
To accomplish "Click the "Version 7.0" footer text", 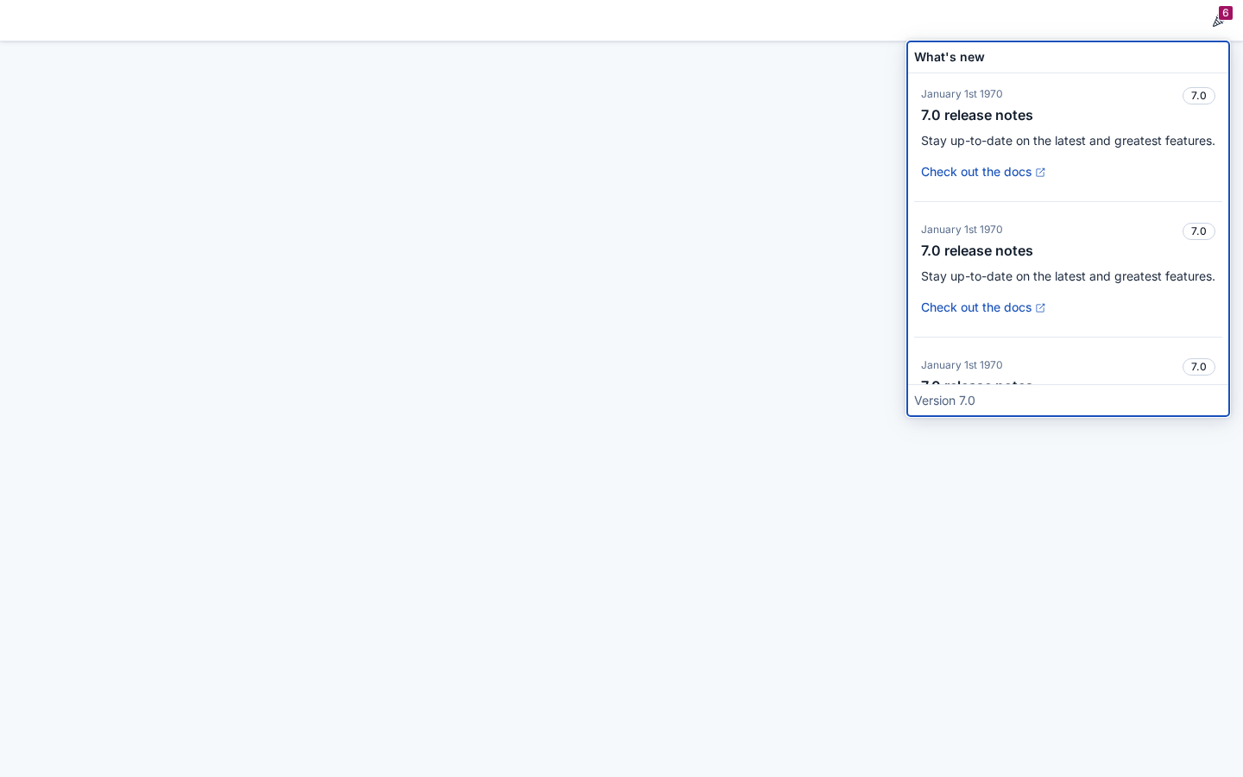I will pyautogui.click(x=944, y=401).
